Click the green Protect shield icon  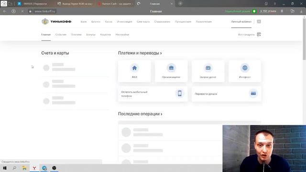tap(254, 11)
